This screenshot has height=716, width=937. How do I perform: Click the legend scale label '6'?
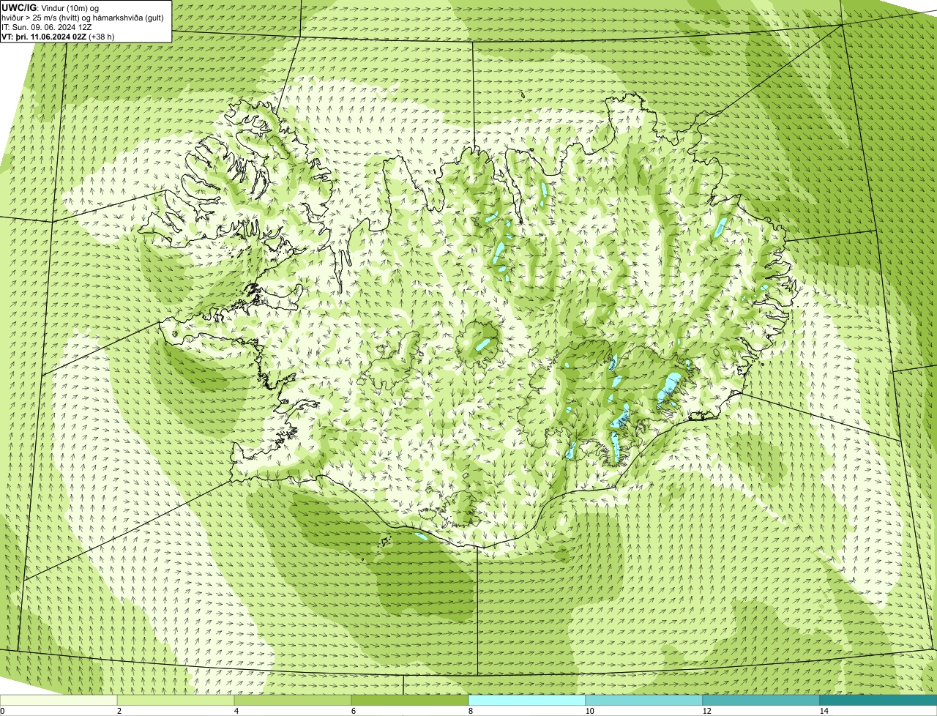[x=354, y=711]
